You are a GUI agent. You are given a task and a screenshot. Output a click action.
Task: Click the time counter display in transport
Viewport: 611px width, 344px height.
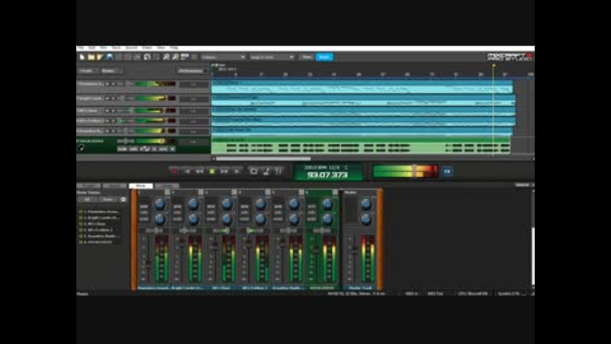[328, 172]
